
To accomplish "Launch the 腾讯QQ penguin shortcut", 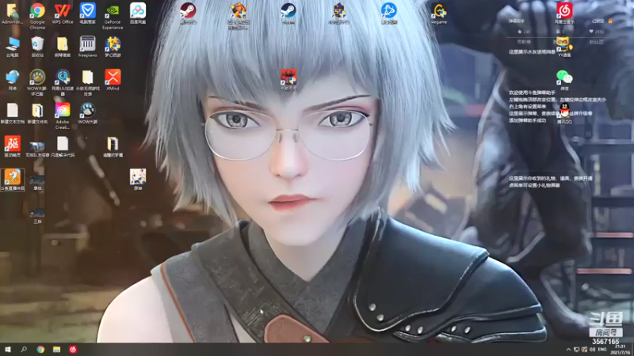I will [x=564, y=113].
